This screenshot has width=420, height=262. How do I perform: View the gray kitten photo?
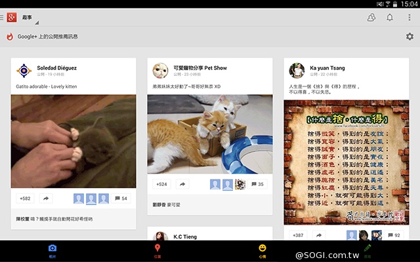(73, 141)
